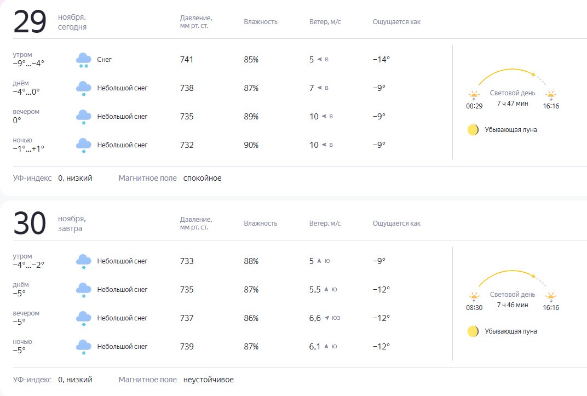Screen dimensions: 587x396
Task: Click the waning moon icon for November 29
Action: (473, 130)
